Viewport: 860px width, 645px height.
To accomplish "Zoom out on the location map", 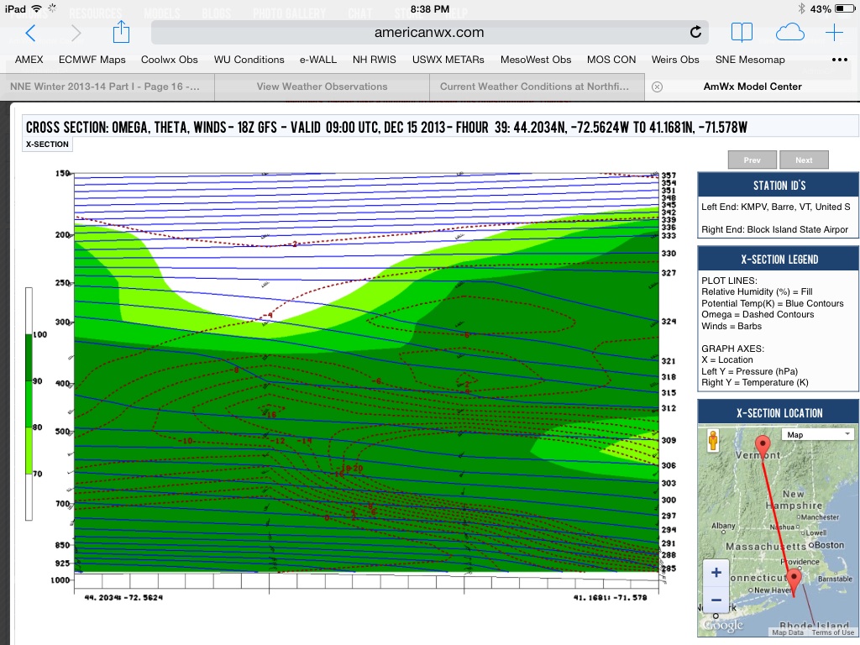I will tap(716, 600).
